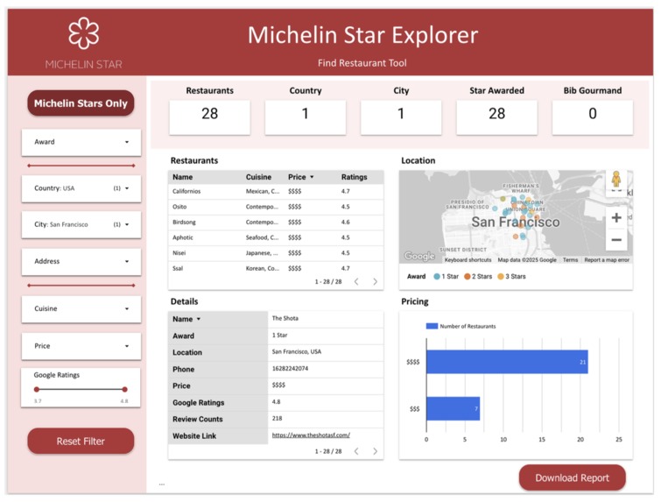The height and width of the screenshot is (502, 661).
Task: Click Google Ratings slider right handle
Action: click(124, 389)
